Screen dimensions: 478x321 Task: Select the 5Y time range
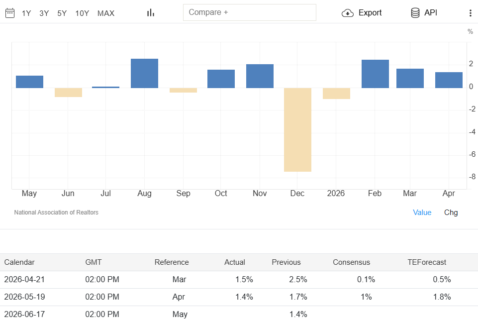(x=62, y=13)
